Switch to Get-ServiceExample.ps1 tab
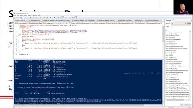Image resolution: width=193 pixels, height=108 pixels. [x=21, y=23]
